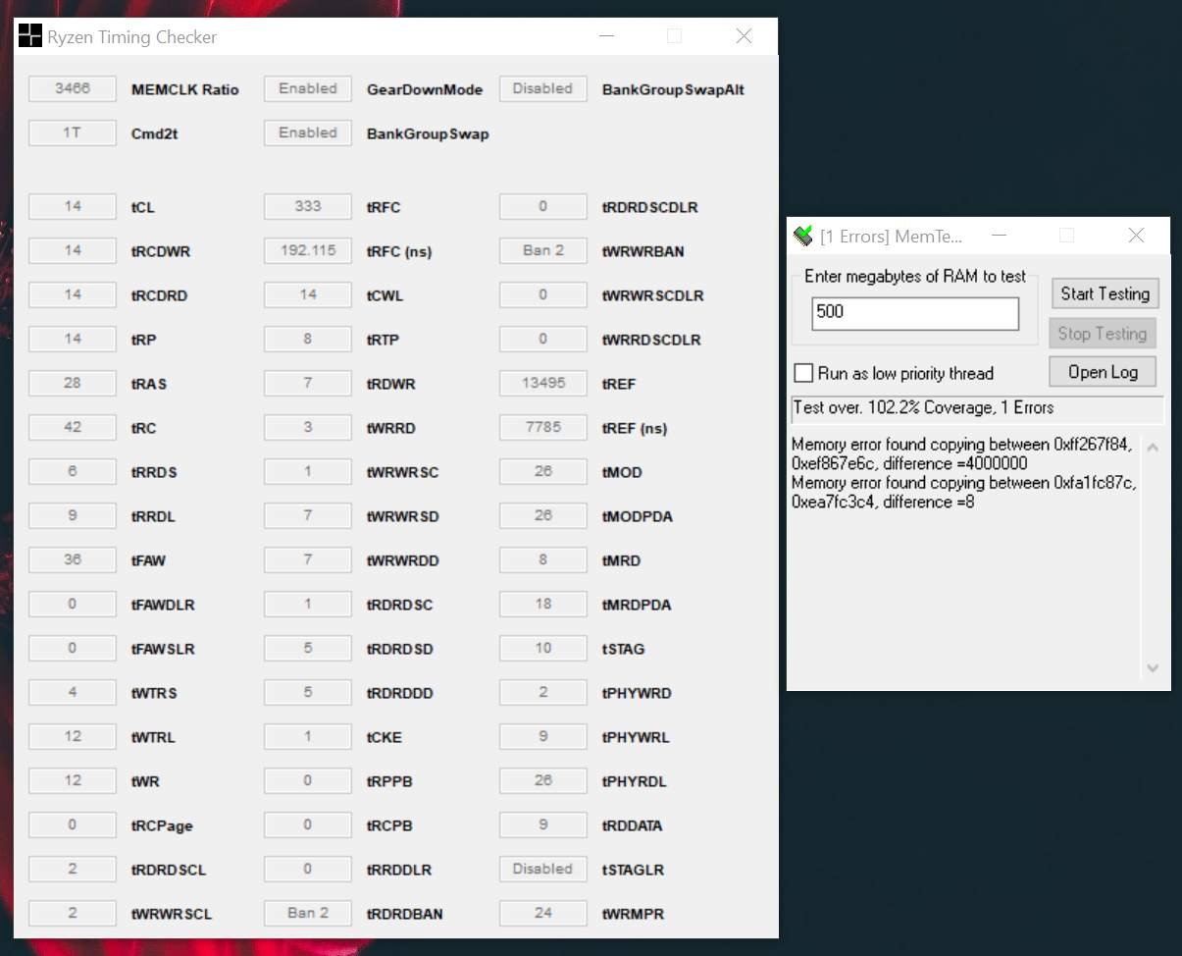This screenshot has height=956, width=1182.
Task: Click the tWRWRBAN Ban 2 field
Action: [543, 250]
